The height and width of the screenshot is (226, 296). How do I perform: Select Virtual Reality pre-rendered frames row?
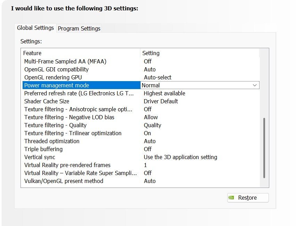point(141,165)
